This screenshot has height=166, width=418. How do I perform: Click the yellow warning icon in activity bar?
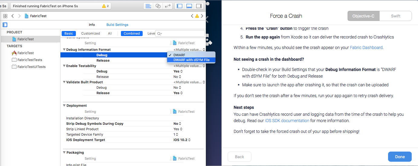point(104,6)
